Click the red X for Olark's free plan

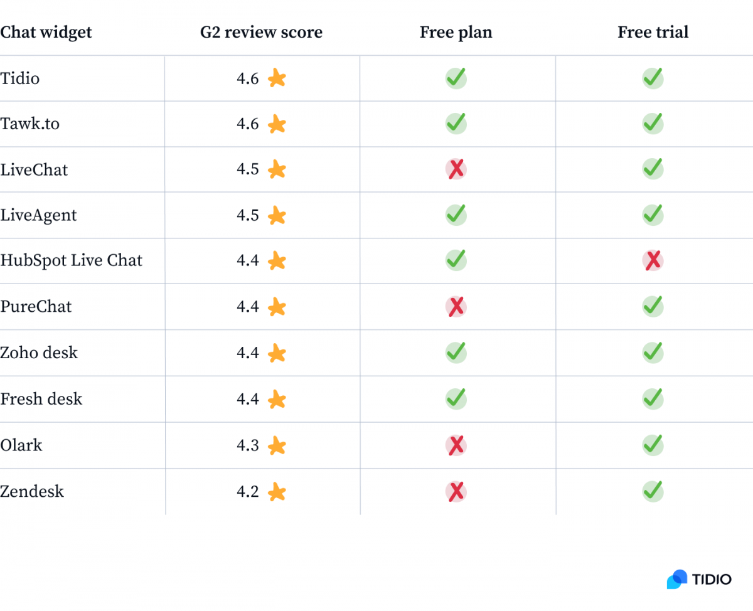click(456, 445)
